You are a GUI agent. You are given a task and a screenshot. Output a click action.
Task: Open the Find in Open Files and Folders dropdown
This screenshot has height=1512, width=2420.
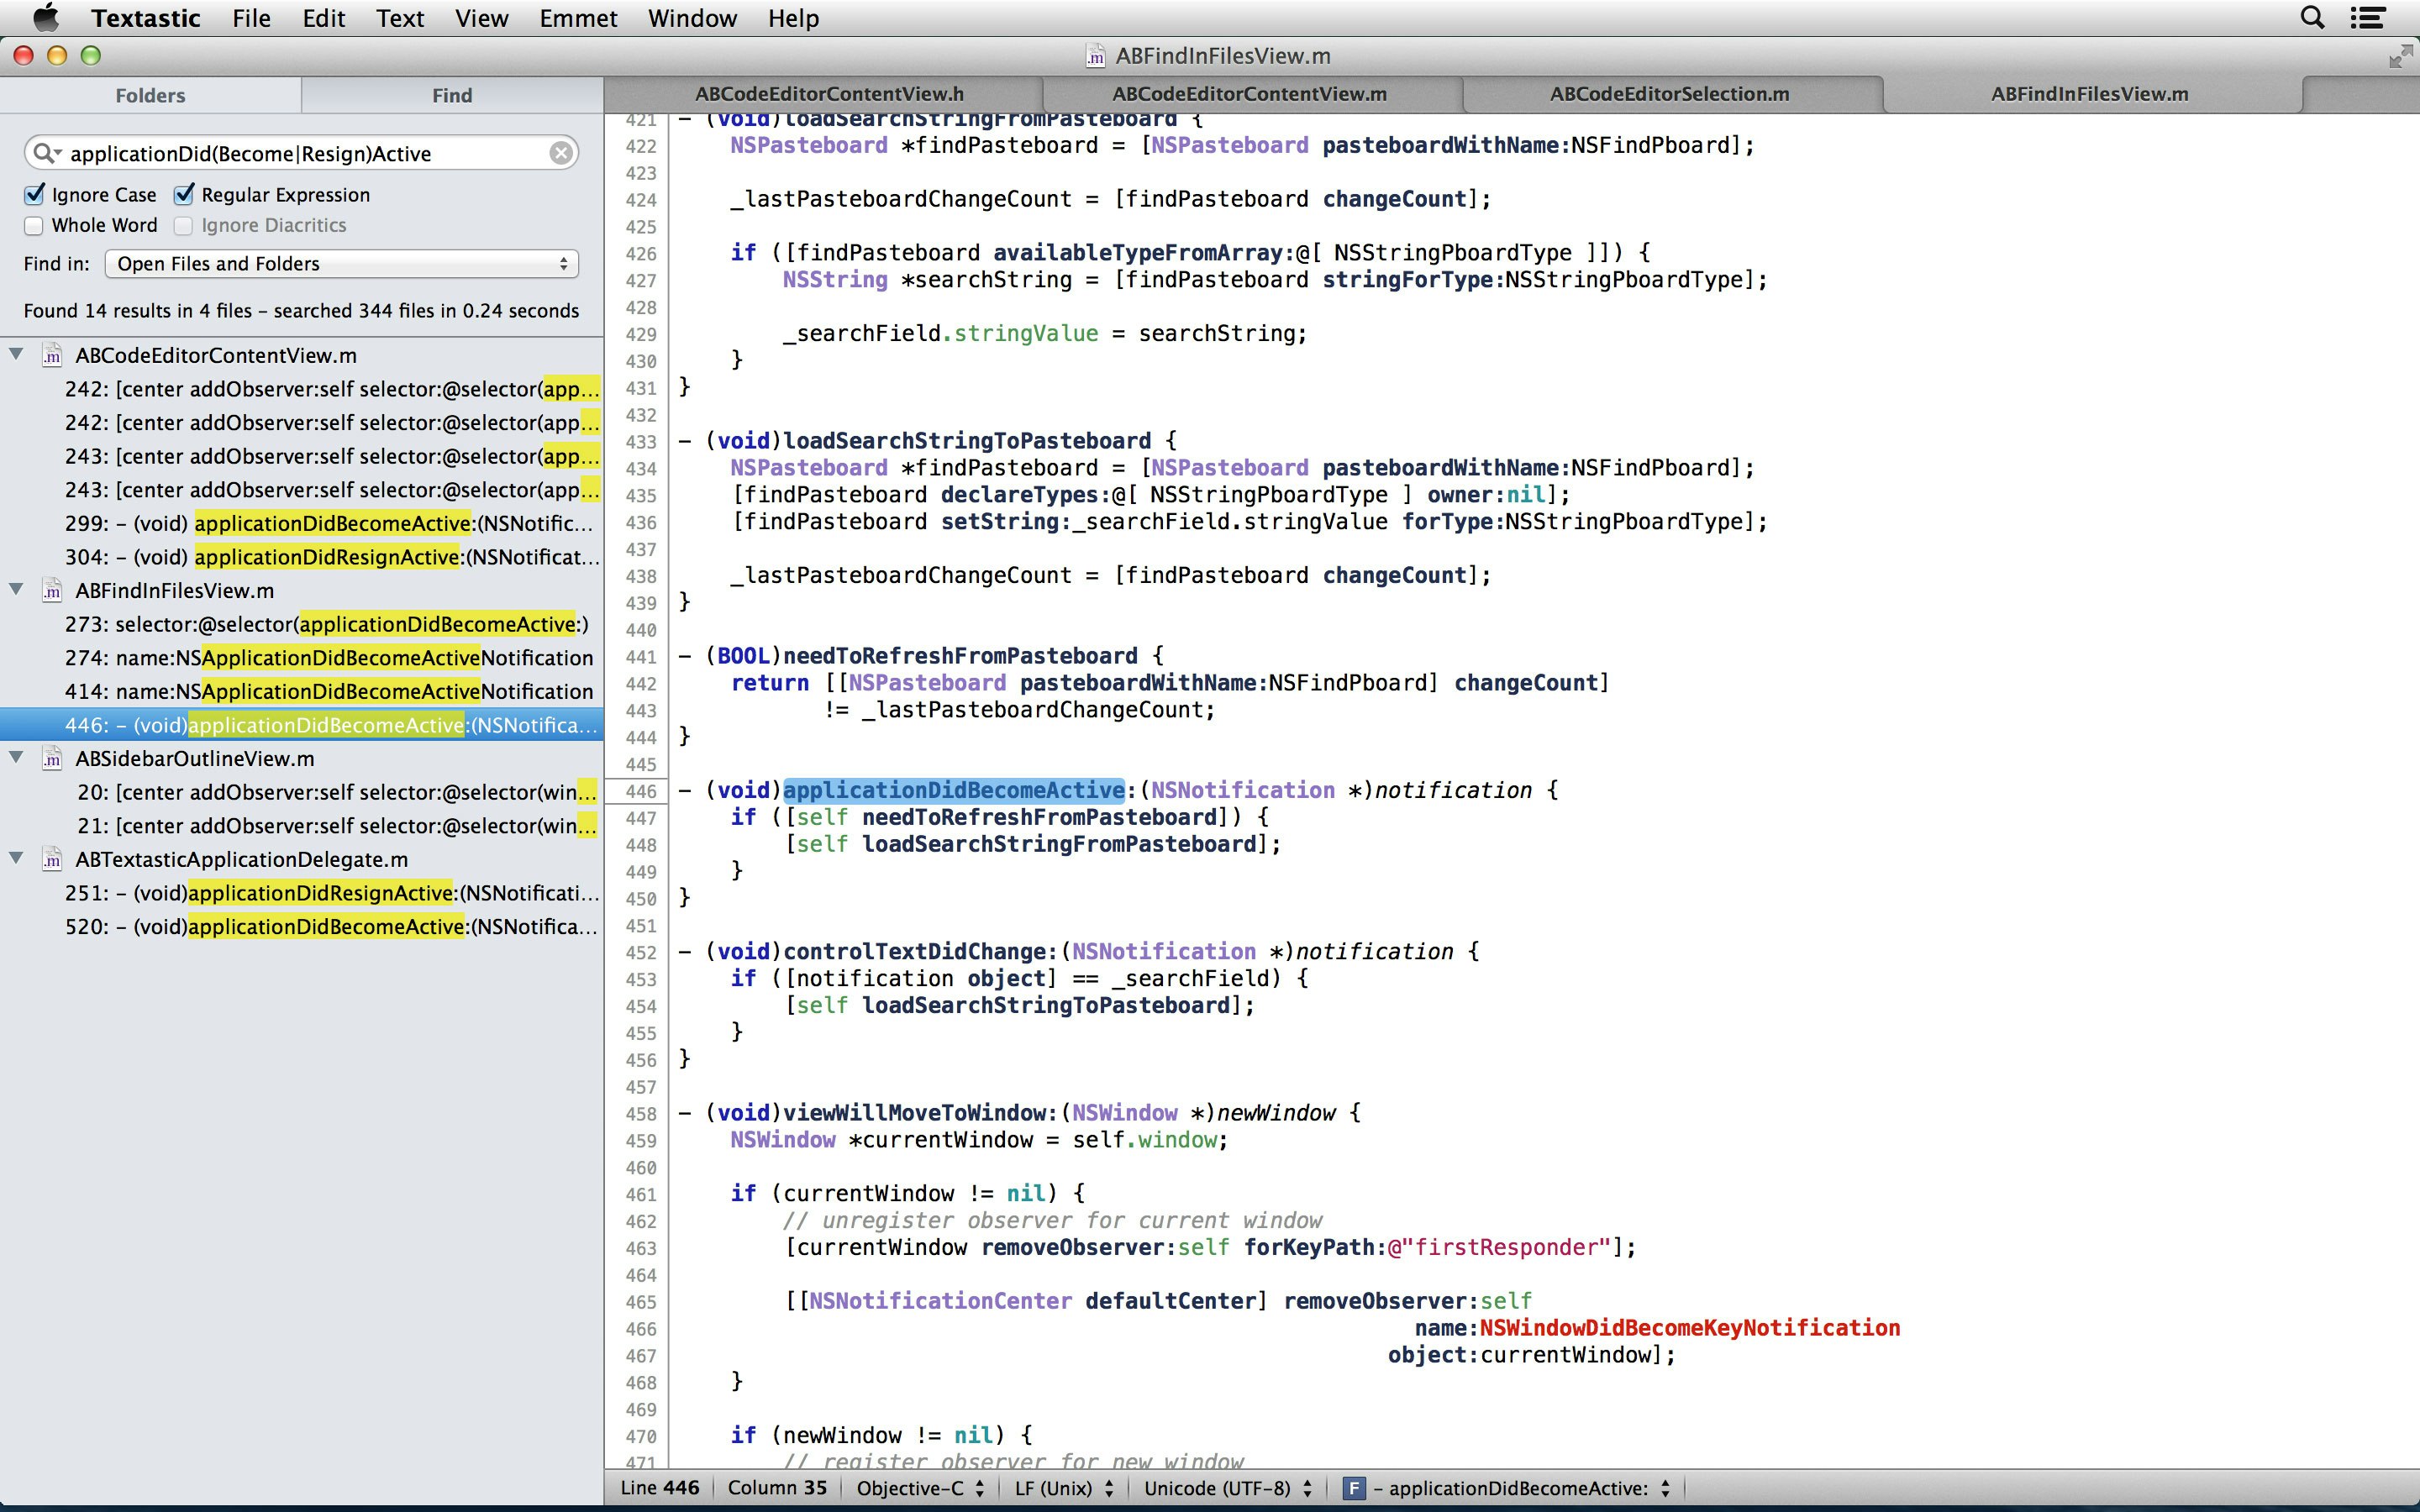(341, 264)
